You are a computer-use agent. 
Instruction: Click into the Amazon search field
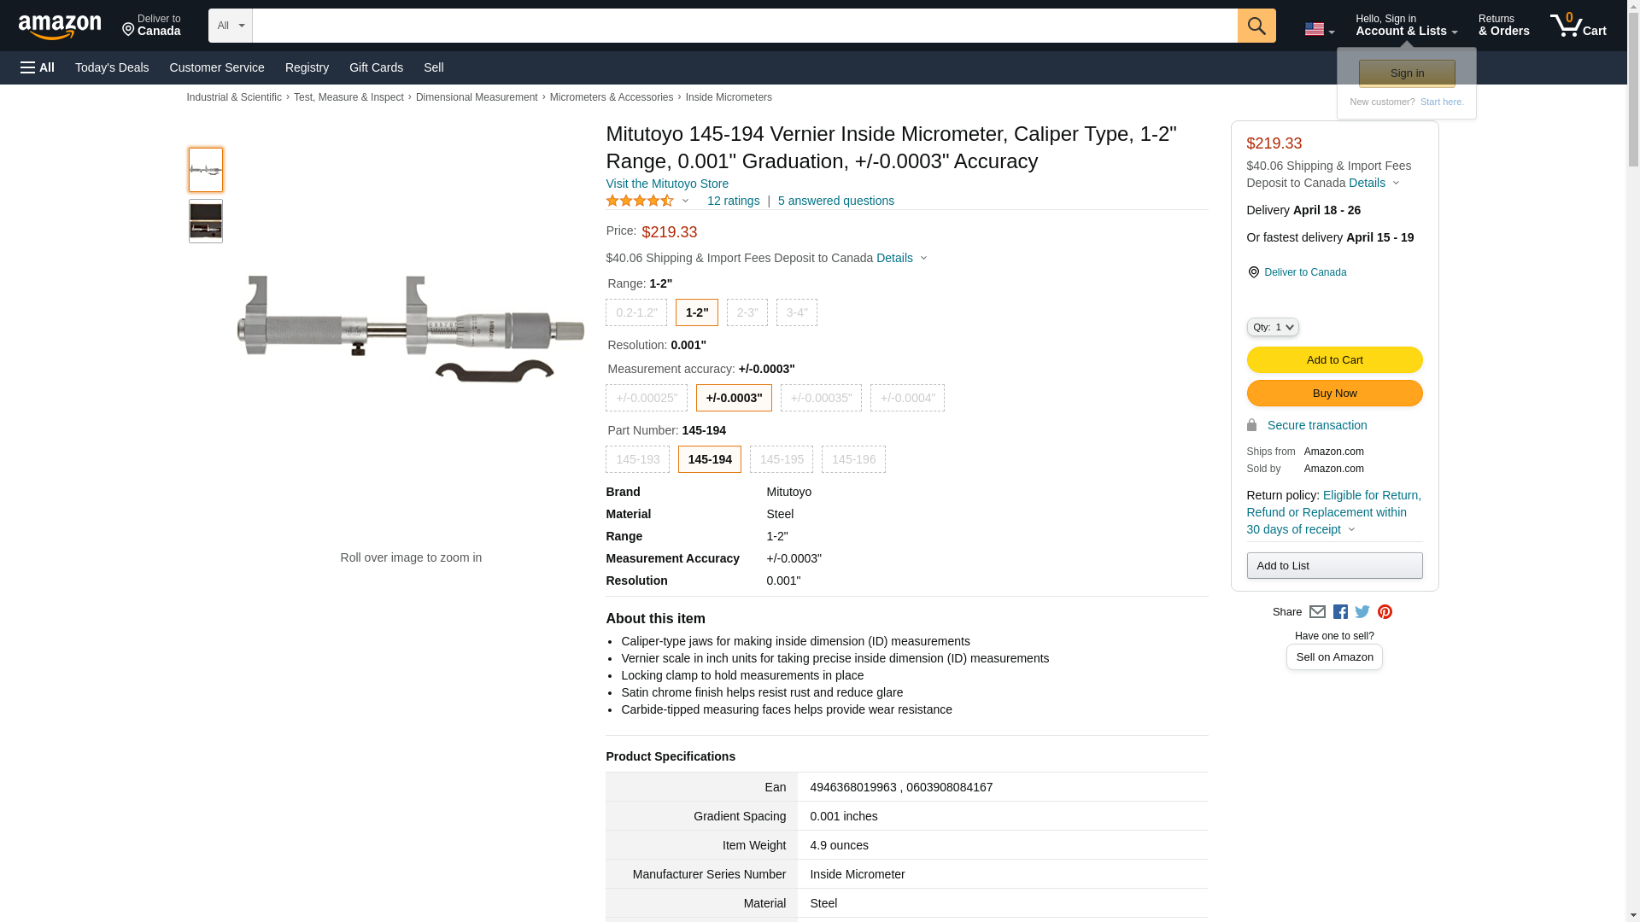pos(744,26)
